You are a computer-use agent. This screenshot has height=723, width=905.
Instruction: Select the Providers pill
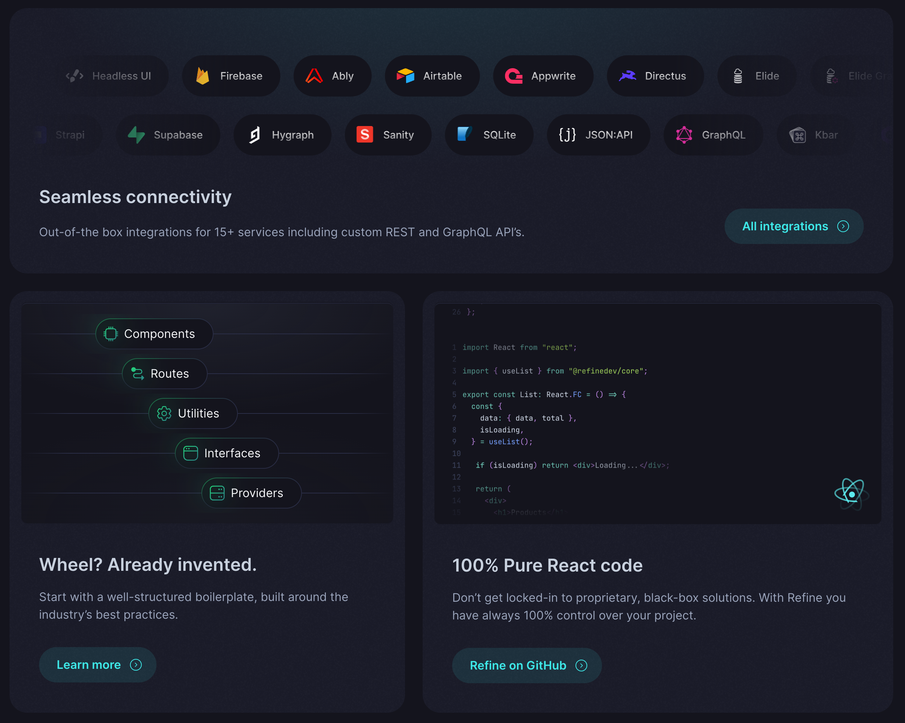tap(252, 493)
